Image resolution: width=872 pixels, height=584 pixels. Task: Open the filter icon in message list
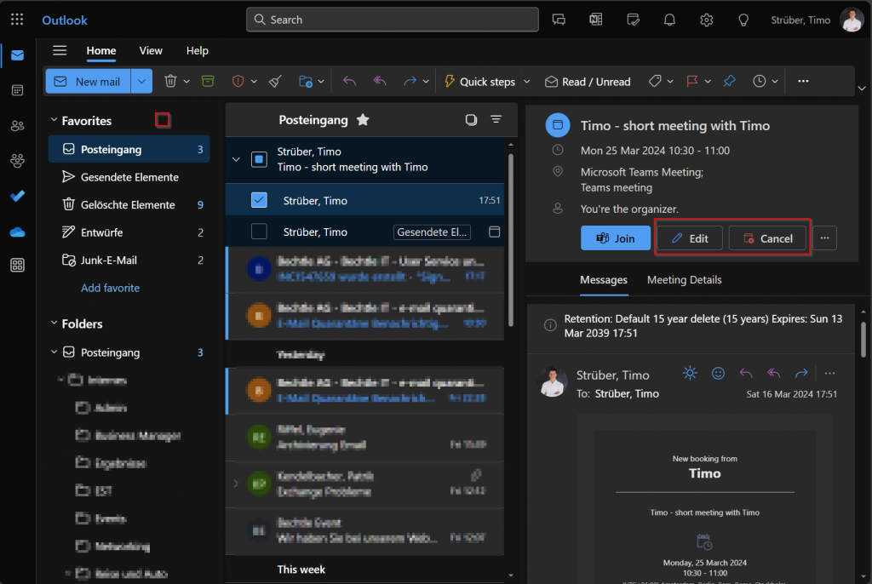click(x=496, y=120)
